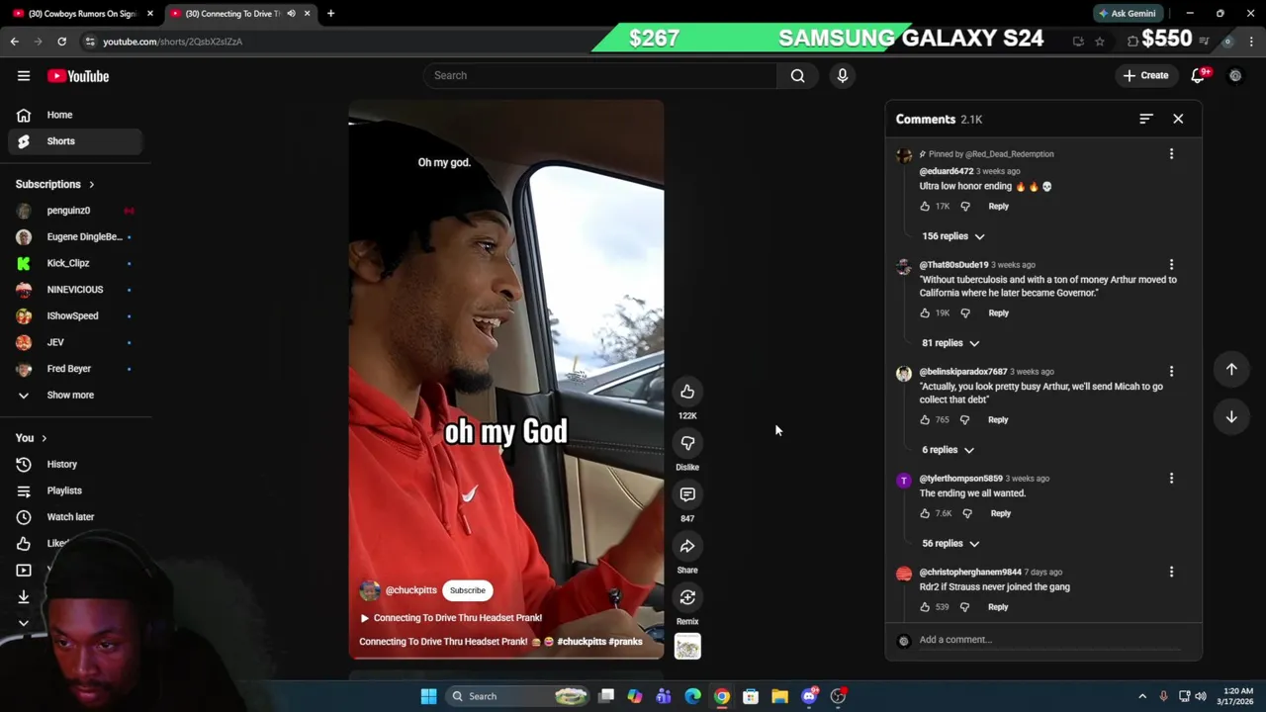Open the notifications bell
Viewport: 1266px width, 712px height.
click(1198, 75)
